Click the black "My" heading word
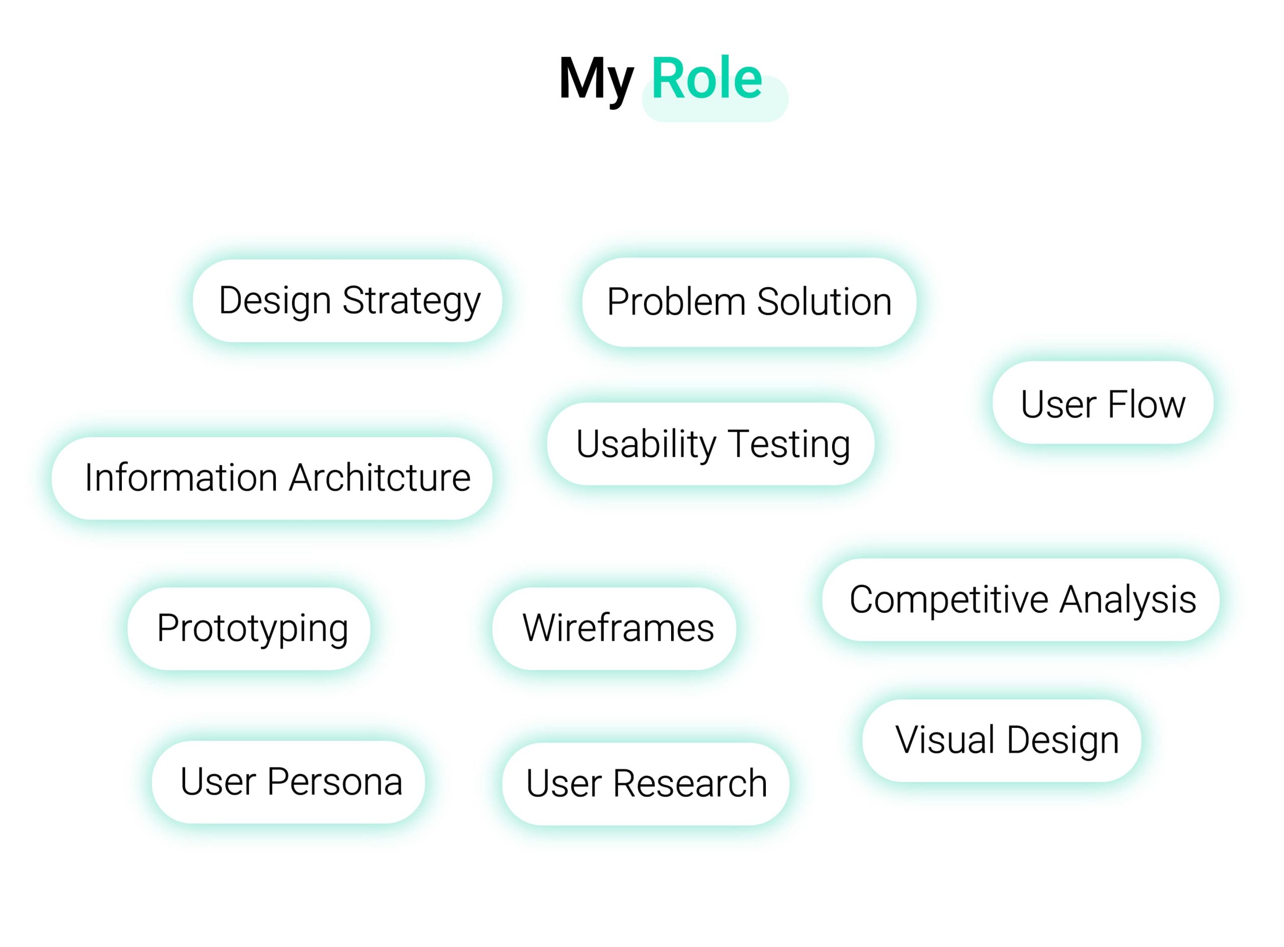Viewport: 1284px width, 947px height. tap(596, 80)
